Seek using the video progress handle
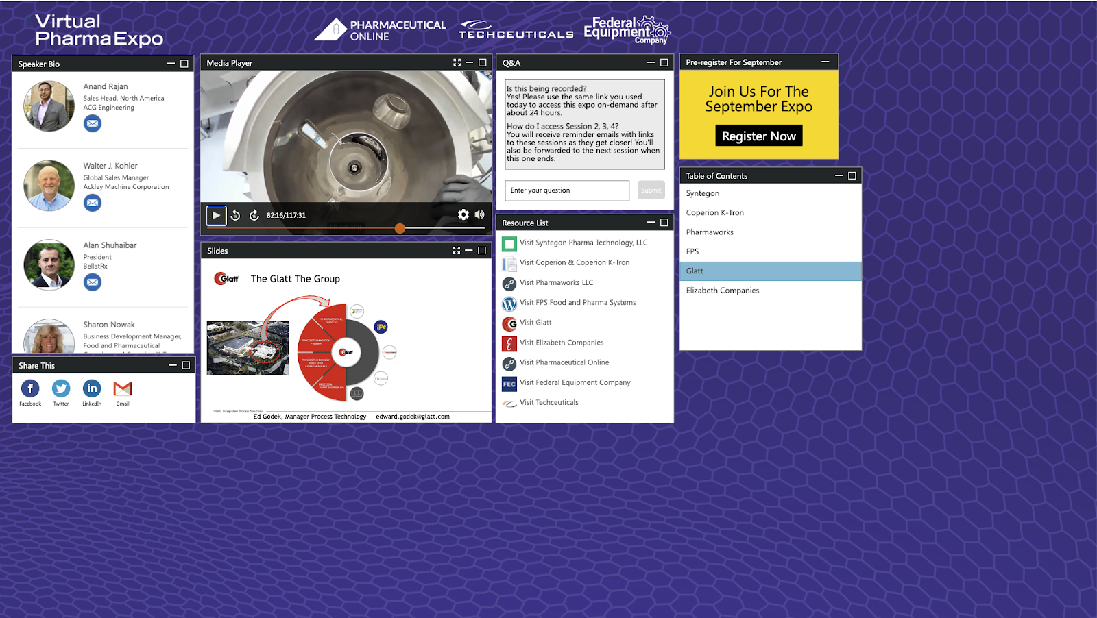Screen dimensions: 1097x618 pyautogui.click(x=400, y=228)
